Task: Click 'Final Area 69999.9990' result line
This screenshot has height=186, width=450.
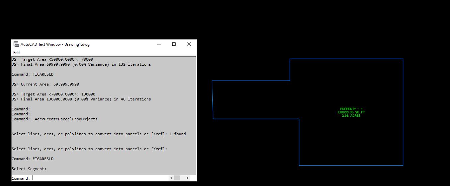Action: point(81,64)
